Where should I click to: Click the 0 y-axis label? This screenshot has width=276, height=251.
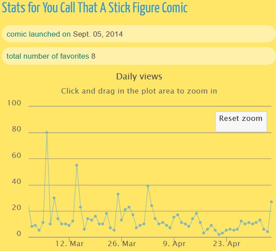[x=19, y=234]
